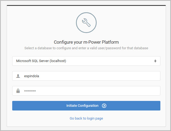Click the wrench configuration icon
The width and height of the screenshot is (171, 131).
(x=86, y=23)
